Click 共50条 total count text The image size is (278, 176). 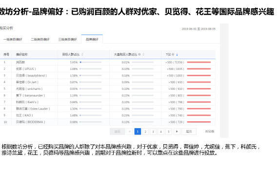[x=210, y=132]
